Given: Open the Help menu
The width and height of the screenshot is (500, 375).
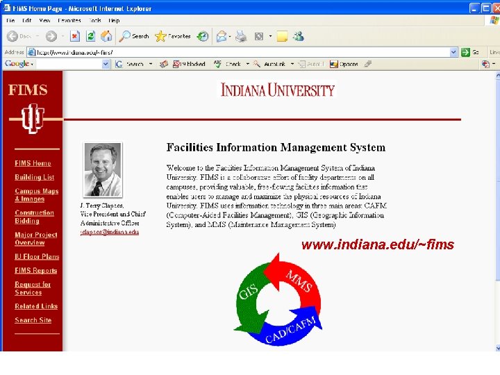Looking at the screenshot, I should tap(114, 20).
